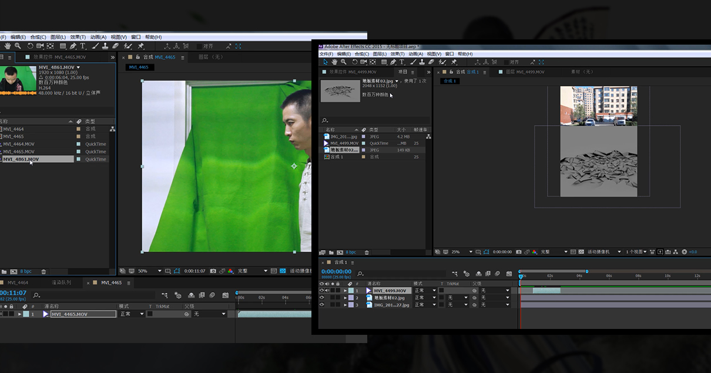The width and height of the screenshot is (711, 373).
Task: Click the 地板素材02.jpg thumbnail in the front project panel
Action: [340, 90]
